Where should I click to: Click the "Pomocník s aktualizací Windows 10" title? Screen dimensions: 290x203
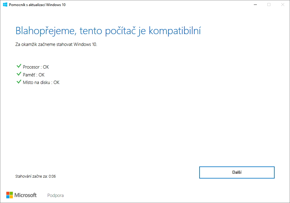point(37,5)
